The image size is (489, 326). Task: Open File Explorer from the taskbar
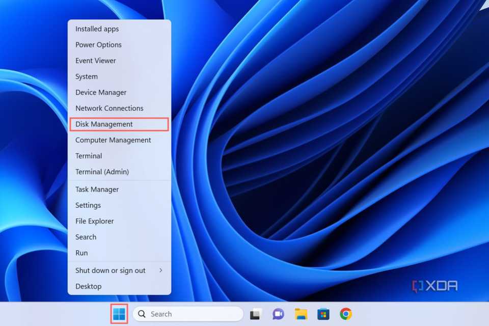pyautogui.click(x=301, y=314)
